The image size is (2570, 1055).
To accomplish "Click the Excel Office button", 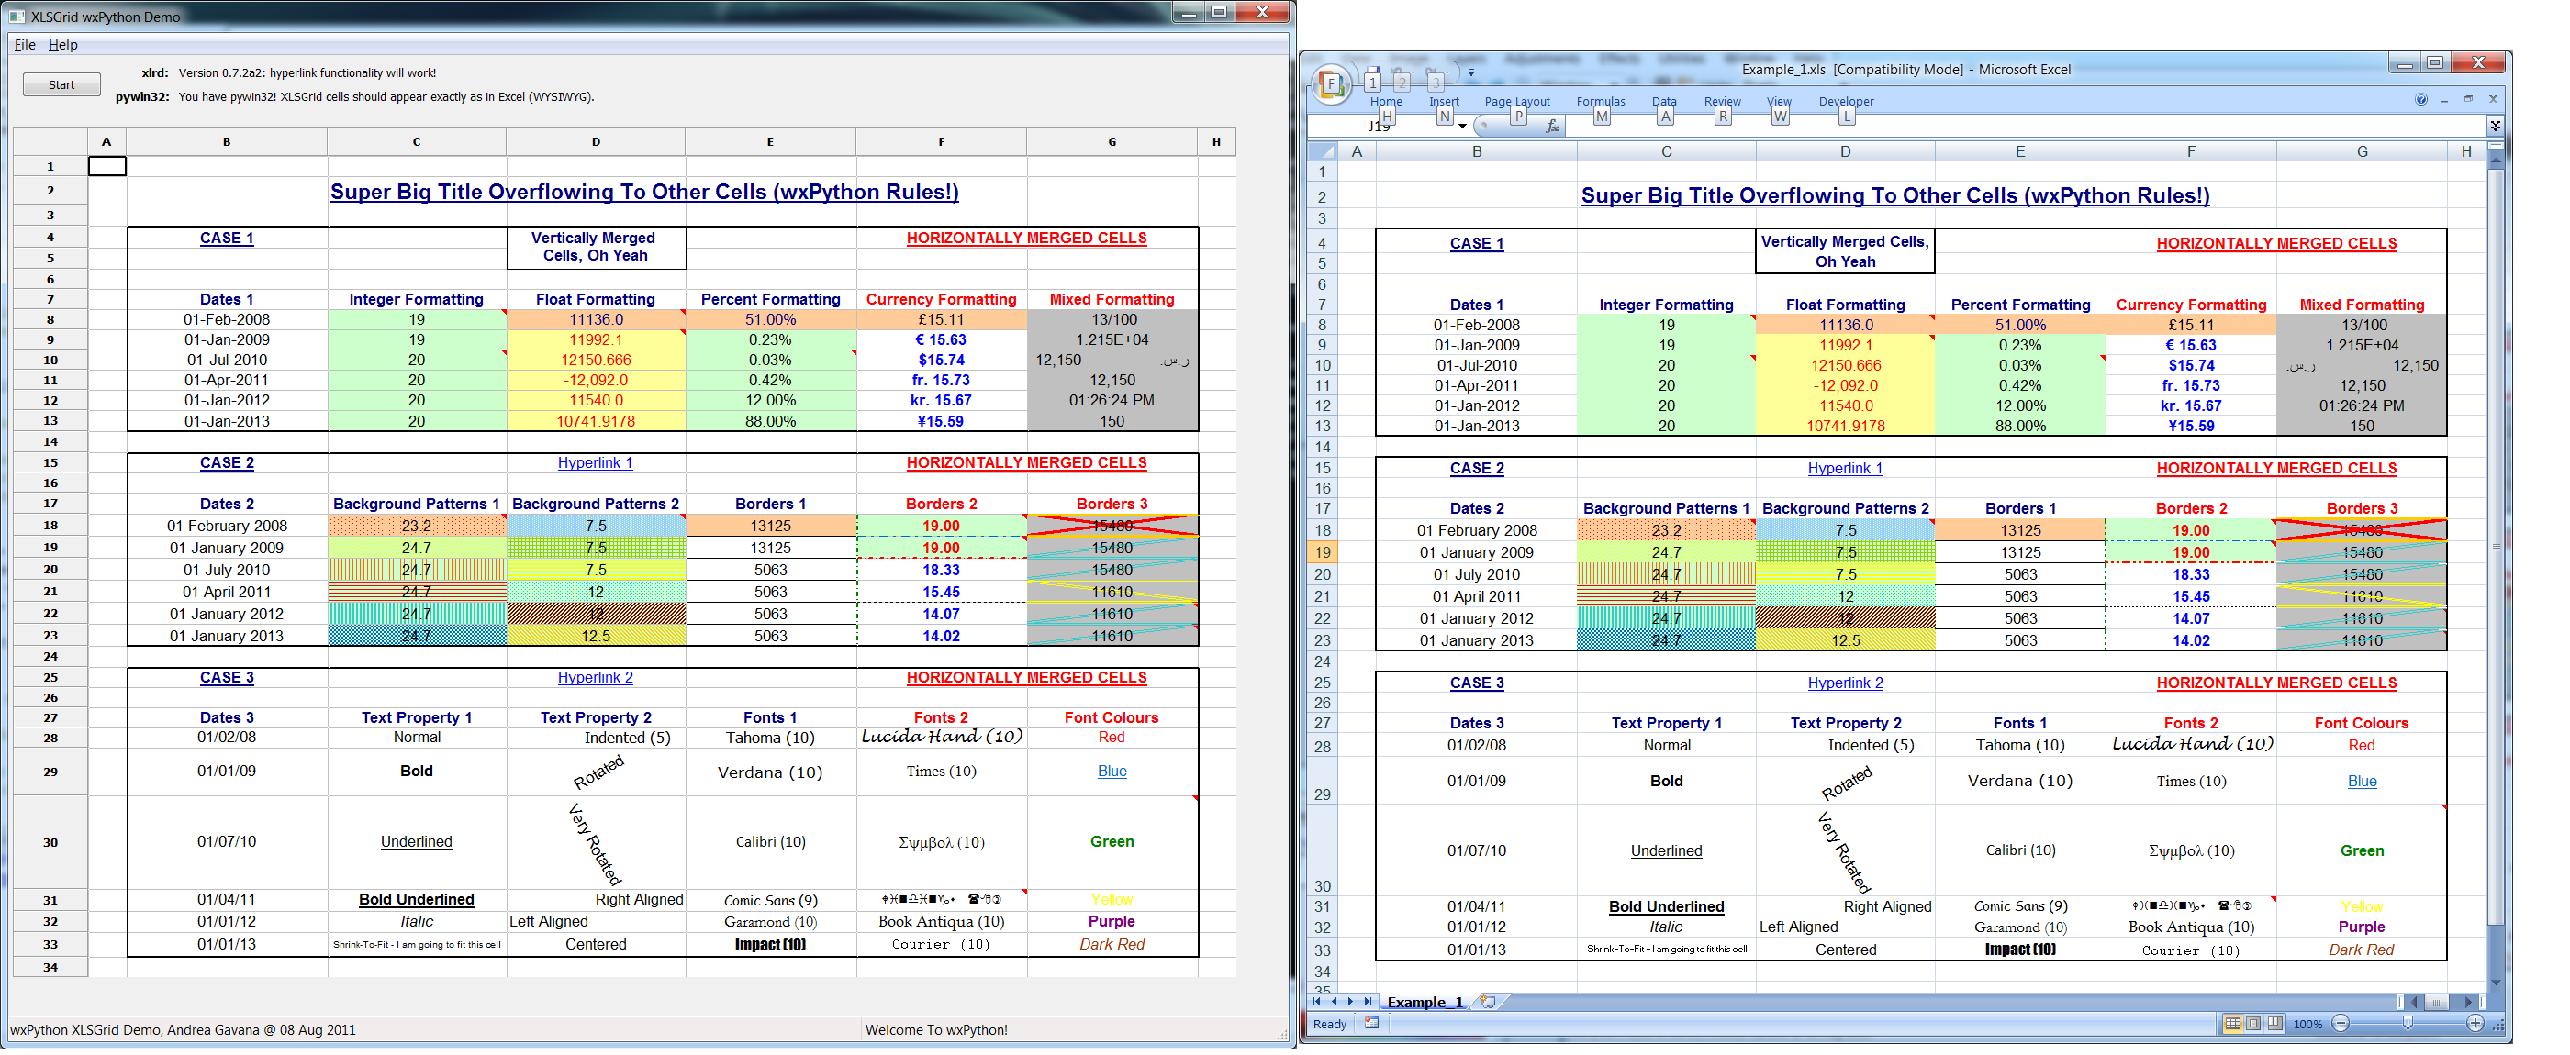I will 1332,84.
